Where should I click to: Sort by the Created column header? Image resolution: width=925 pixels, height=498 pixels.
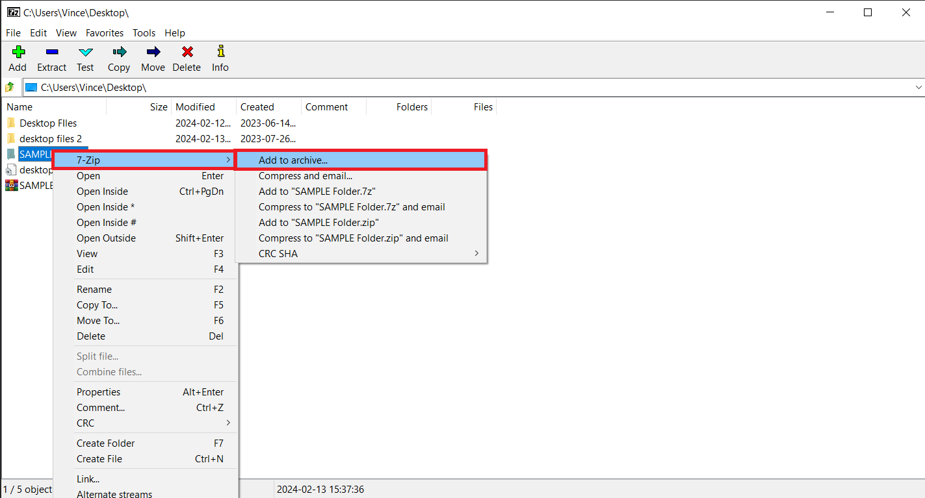click(x=268, y=107)
